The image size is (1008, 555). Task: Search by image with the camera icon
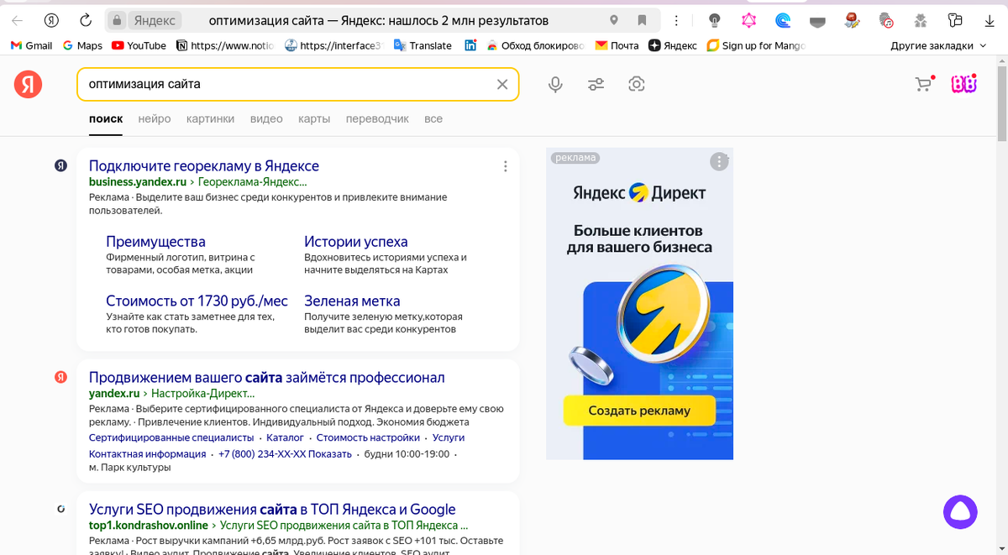pyautogui.click(x=637, y=84)
